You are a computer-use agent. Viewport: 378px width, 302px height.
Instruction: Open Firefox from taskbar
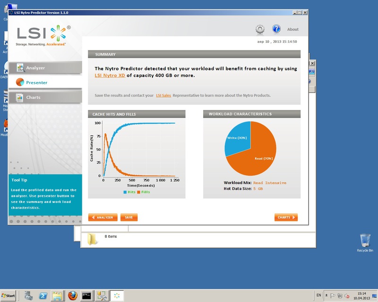click(x=72, y=295)
